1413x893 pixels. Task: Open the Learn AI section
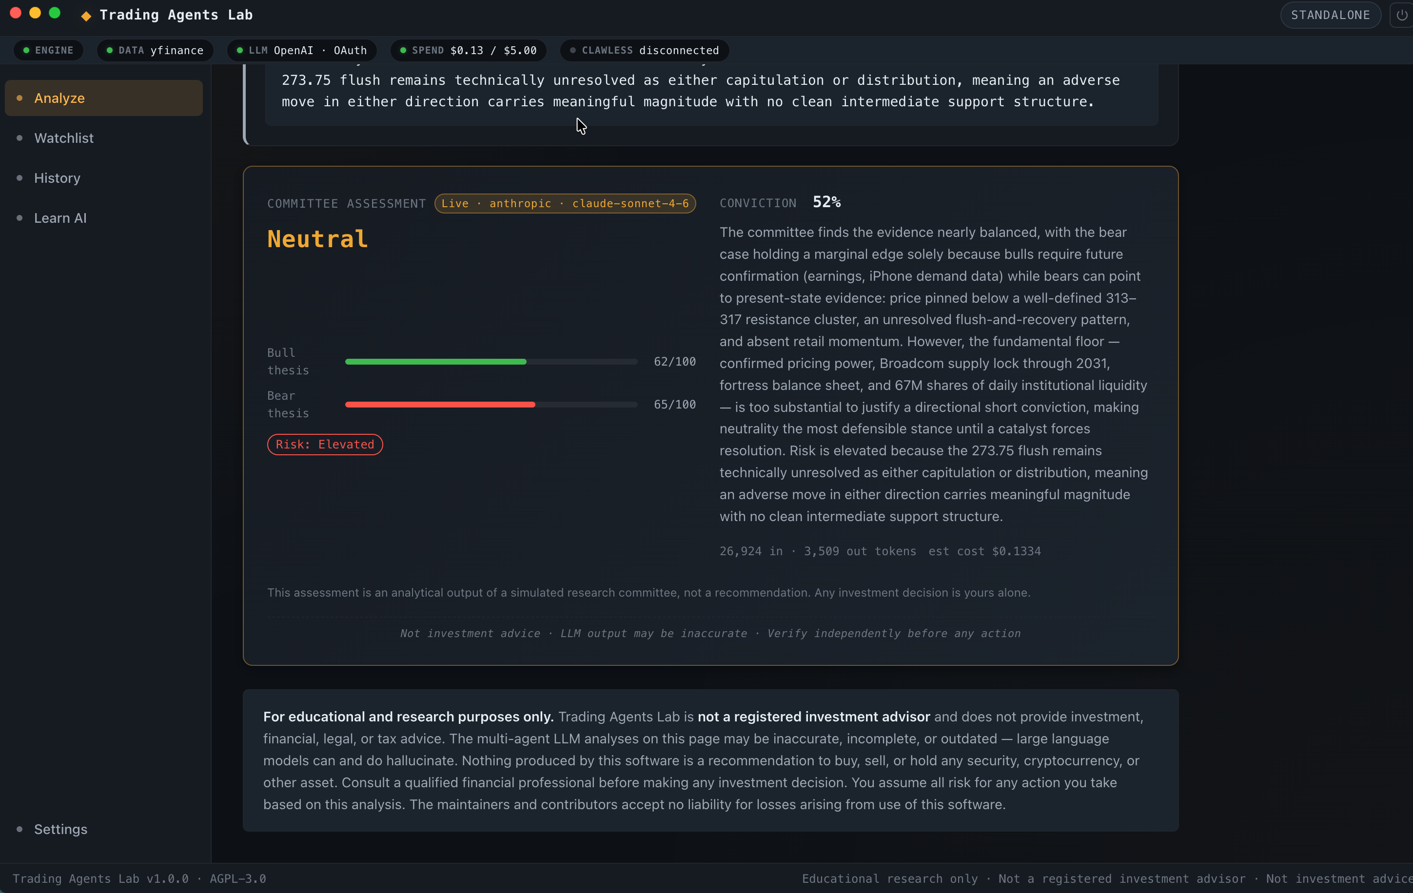tap(104, 218)
